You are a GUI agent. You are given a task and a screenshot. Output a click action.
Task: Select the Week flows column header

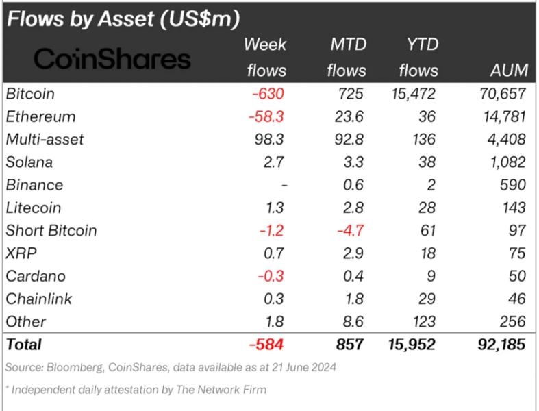click(264, 58)
